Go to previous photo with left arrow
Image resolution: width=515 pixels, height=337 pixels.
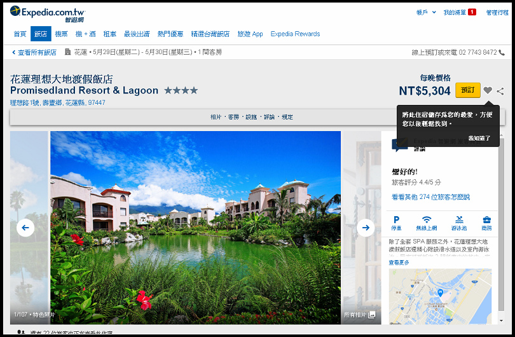(x=25, y=227)
